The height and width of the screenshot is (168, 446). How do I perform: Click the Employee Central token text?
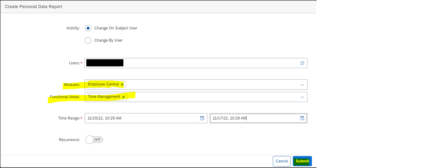click(103, 84)
